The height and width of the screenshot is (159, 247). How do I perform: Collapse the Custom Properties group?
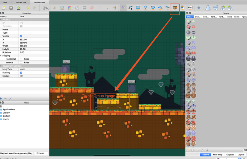coord(1,66)
